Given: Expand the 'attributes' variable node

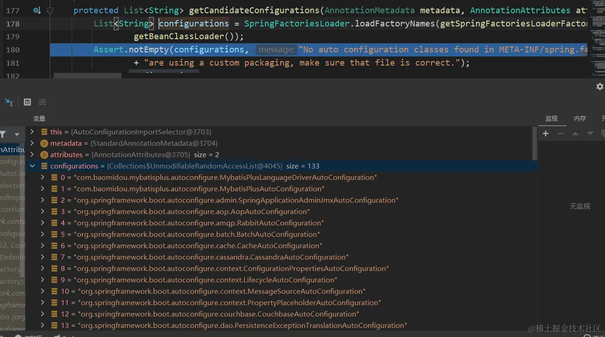Looking at the screenshot, I should click(x=32, y=155).
